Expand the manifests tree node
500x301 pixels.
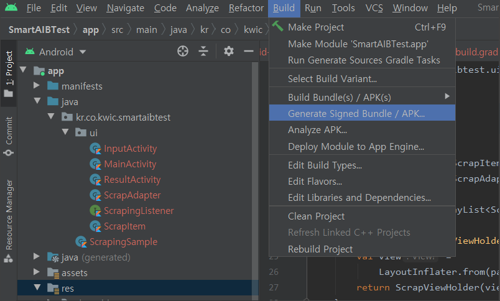36,85
